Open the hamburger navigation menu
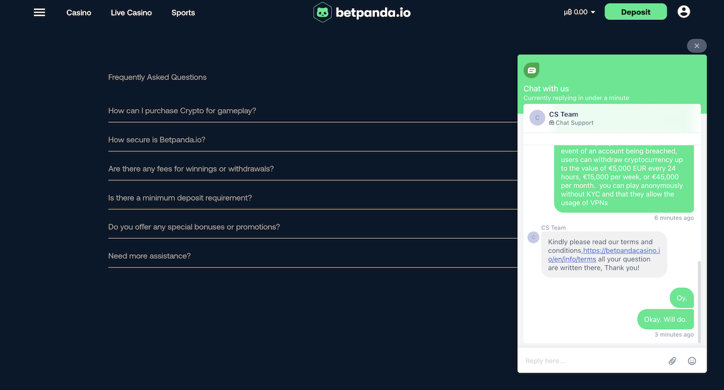Image resolution: width=724 pixels, height=390 pixels. 39,12
